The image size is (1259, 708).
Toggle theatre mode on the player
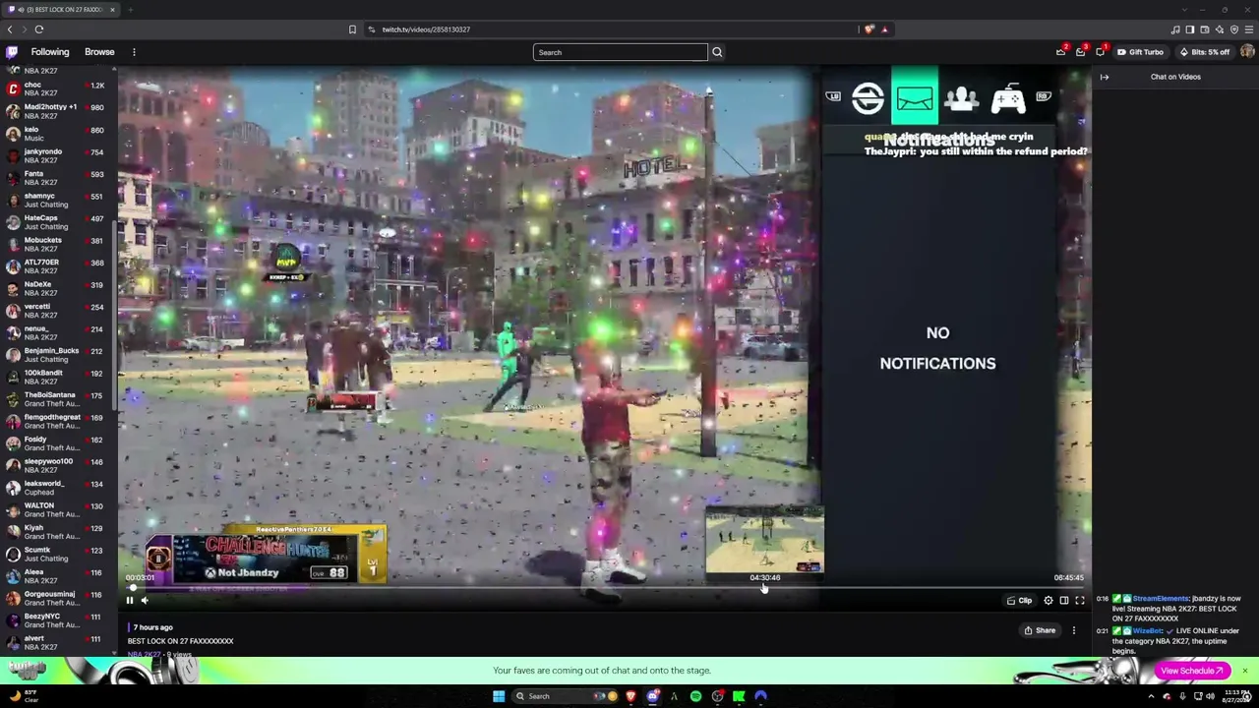pos(1064,600)
